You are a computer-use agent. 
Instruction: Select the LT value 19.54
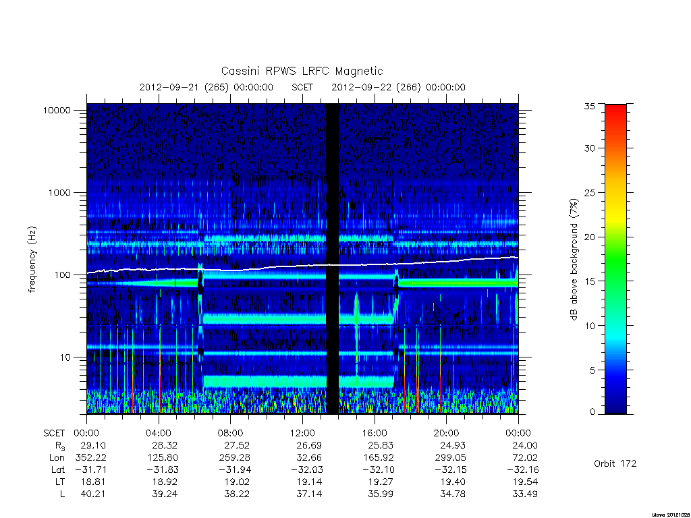tap(525, 482)
